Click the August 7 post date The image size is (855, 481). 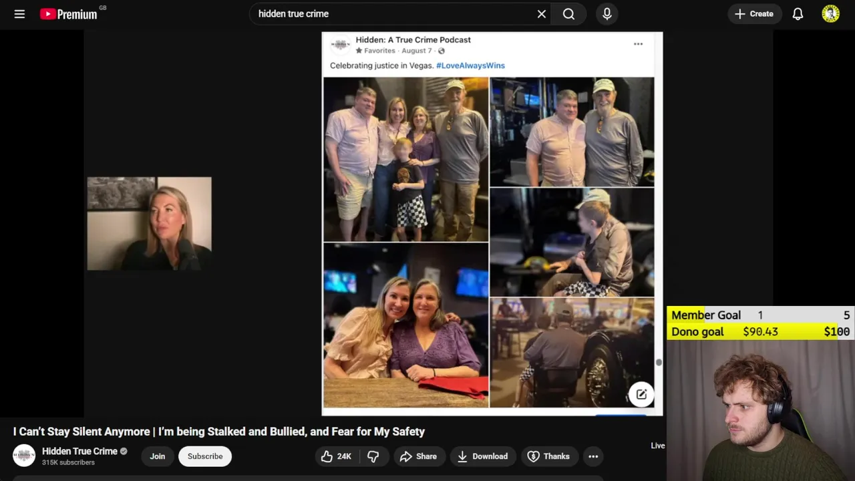(x=416, y=51)
